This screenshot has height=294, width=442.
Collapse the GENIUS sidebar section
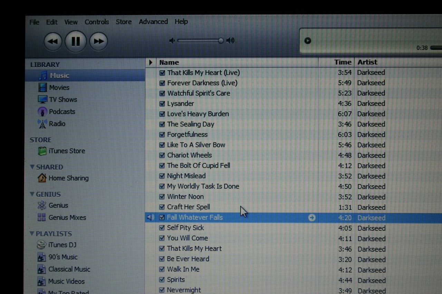(x=32, y=194)
